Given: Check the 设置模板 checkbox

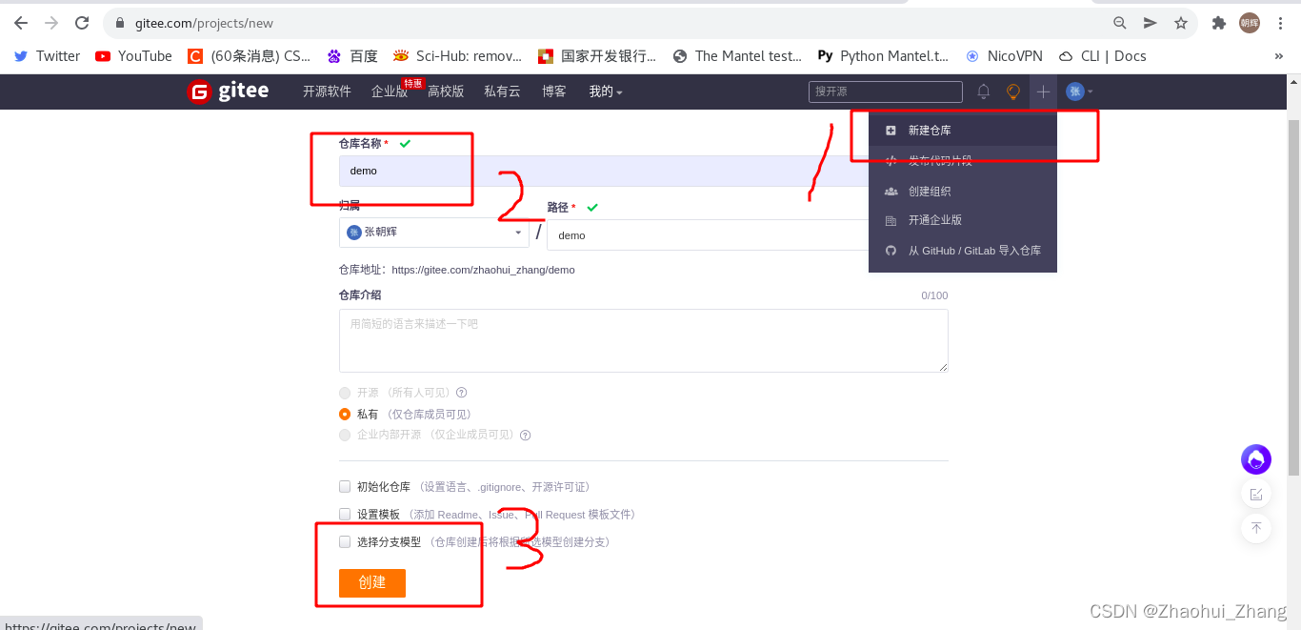Looking at the screenshot, I should pyautogui.click(x=345, y=514).
